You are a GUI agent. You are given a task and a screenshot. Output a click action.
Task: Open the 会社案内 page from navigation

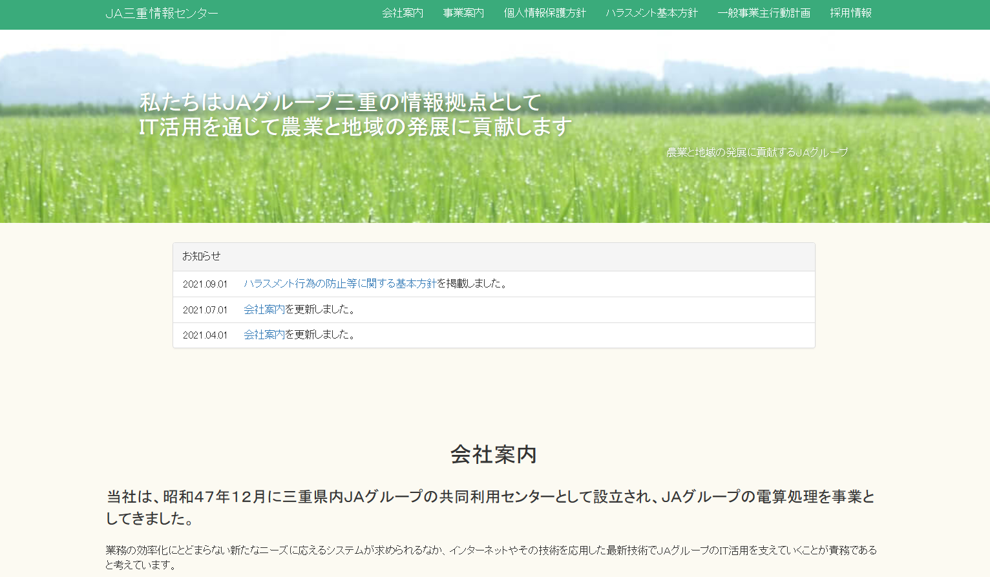pos(402,13)
